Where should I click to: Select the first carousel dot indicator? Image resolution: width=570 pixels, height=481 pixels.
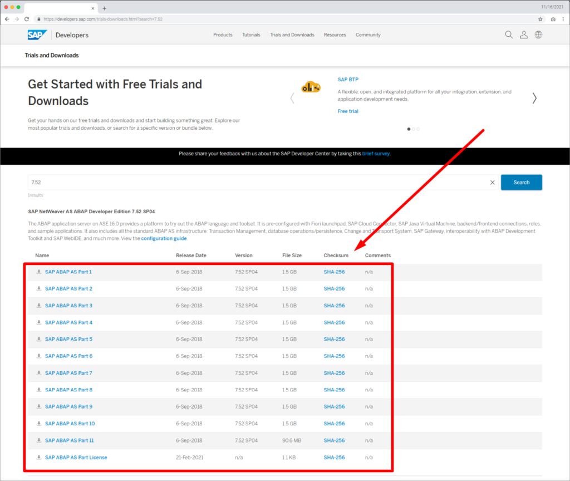[x=409, y=129]
